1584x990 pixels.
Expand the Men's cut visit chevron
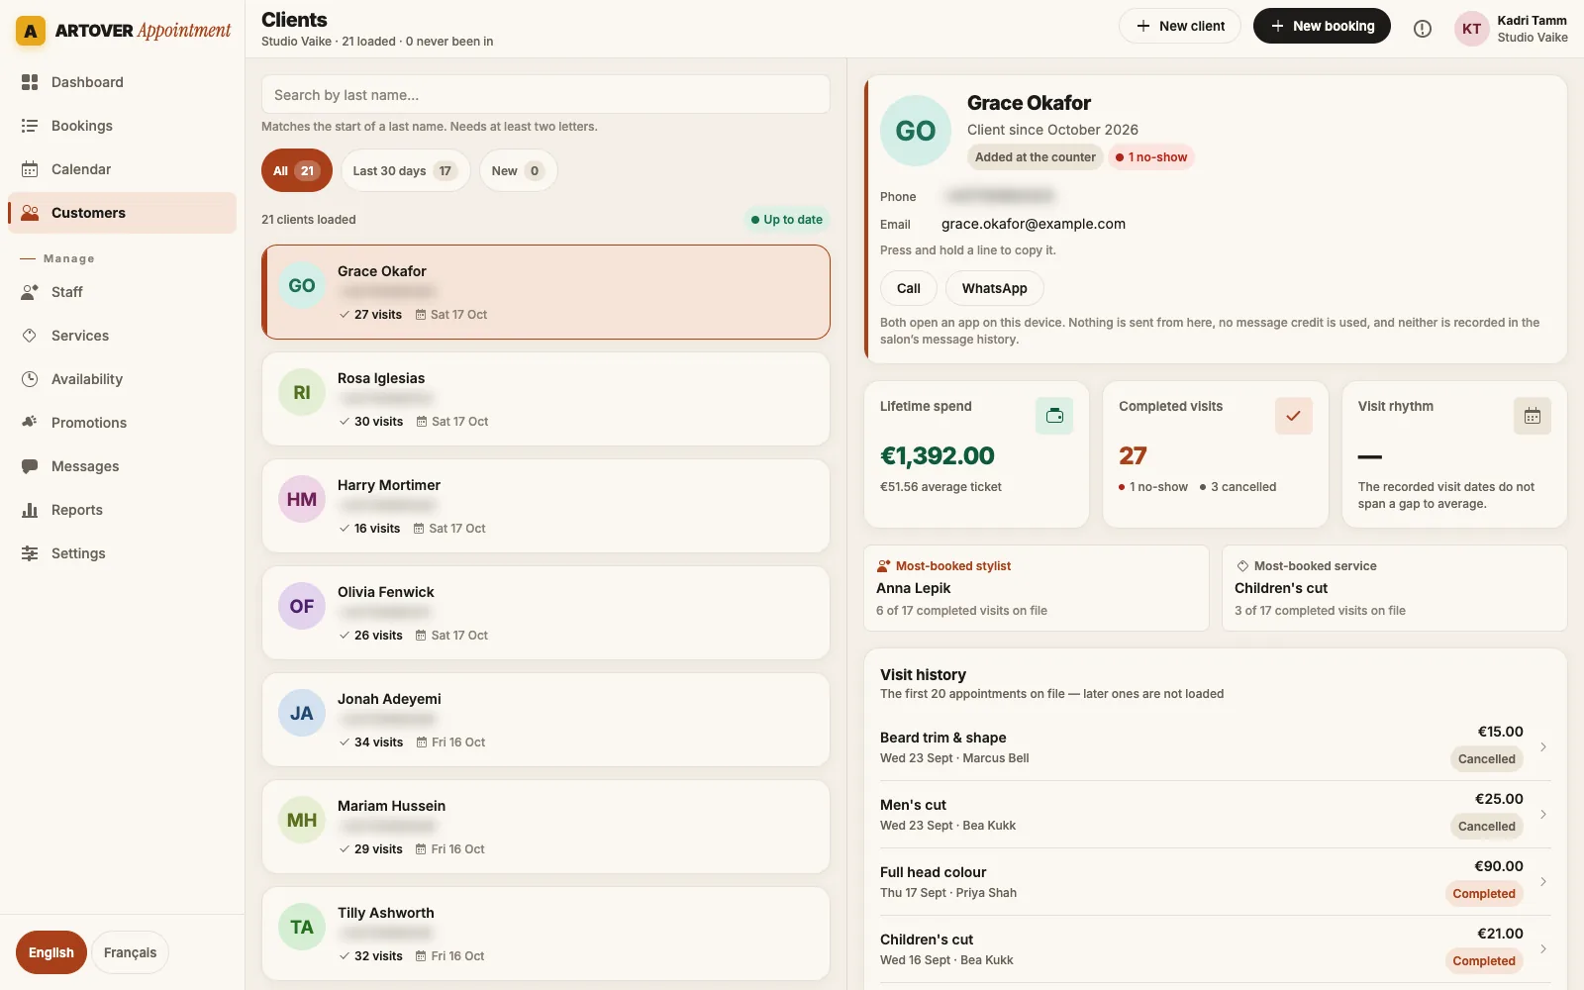(1543, 815)
